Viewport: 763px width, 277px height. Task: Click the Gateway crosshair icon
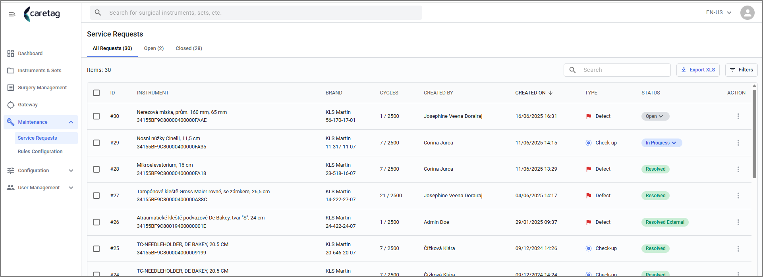click(11, 105)
